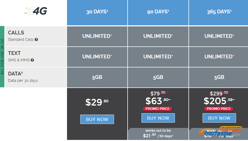
Task: Click the $205.58 promo price
Action: click(219, 101)
